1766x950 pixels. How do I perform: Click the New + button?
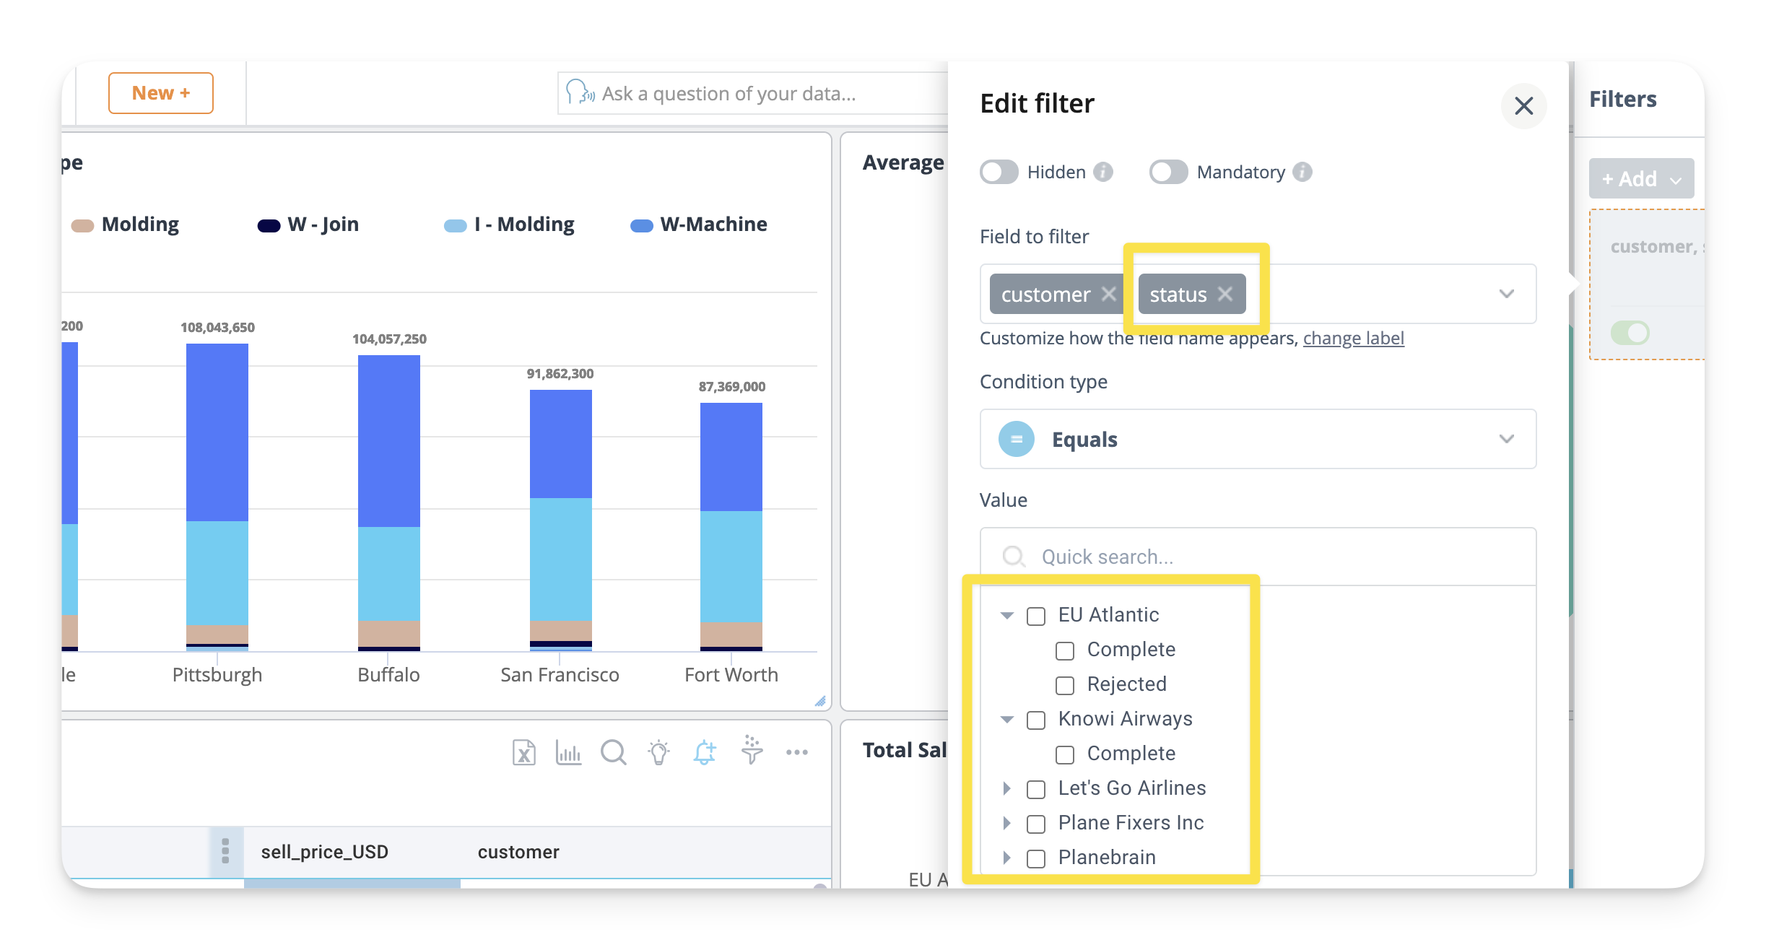click(x=160, y=93)
